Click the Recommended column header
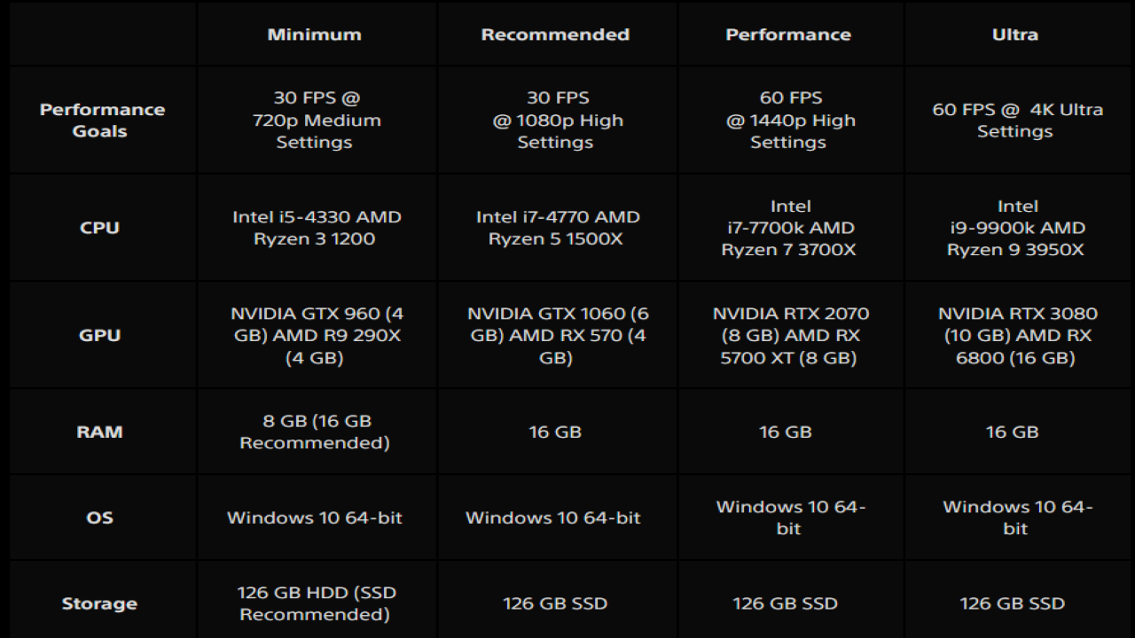Screen dimensions: 1135x638 point(555,35)
